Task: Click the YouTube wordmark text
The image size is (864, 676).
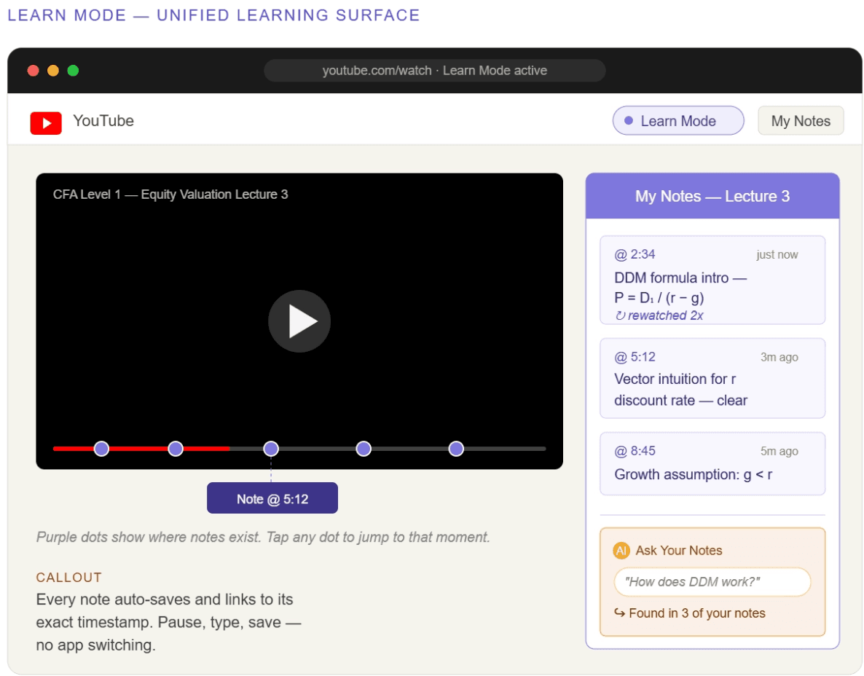Action: 103,121
